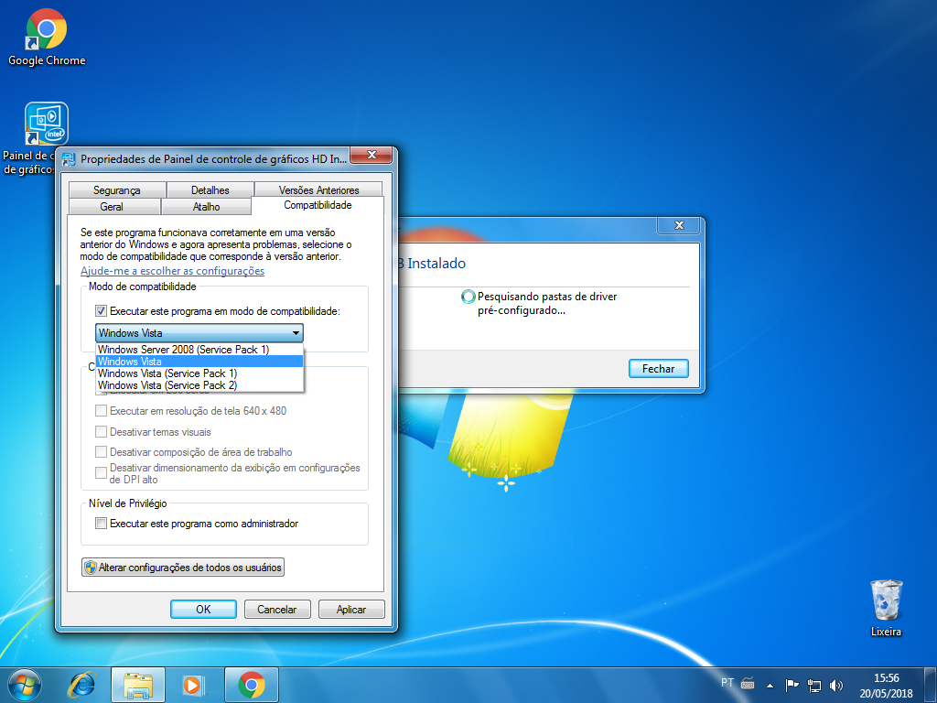Close the properties dialog with X

click(x=372, y=156)
